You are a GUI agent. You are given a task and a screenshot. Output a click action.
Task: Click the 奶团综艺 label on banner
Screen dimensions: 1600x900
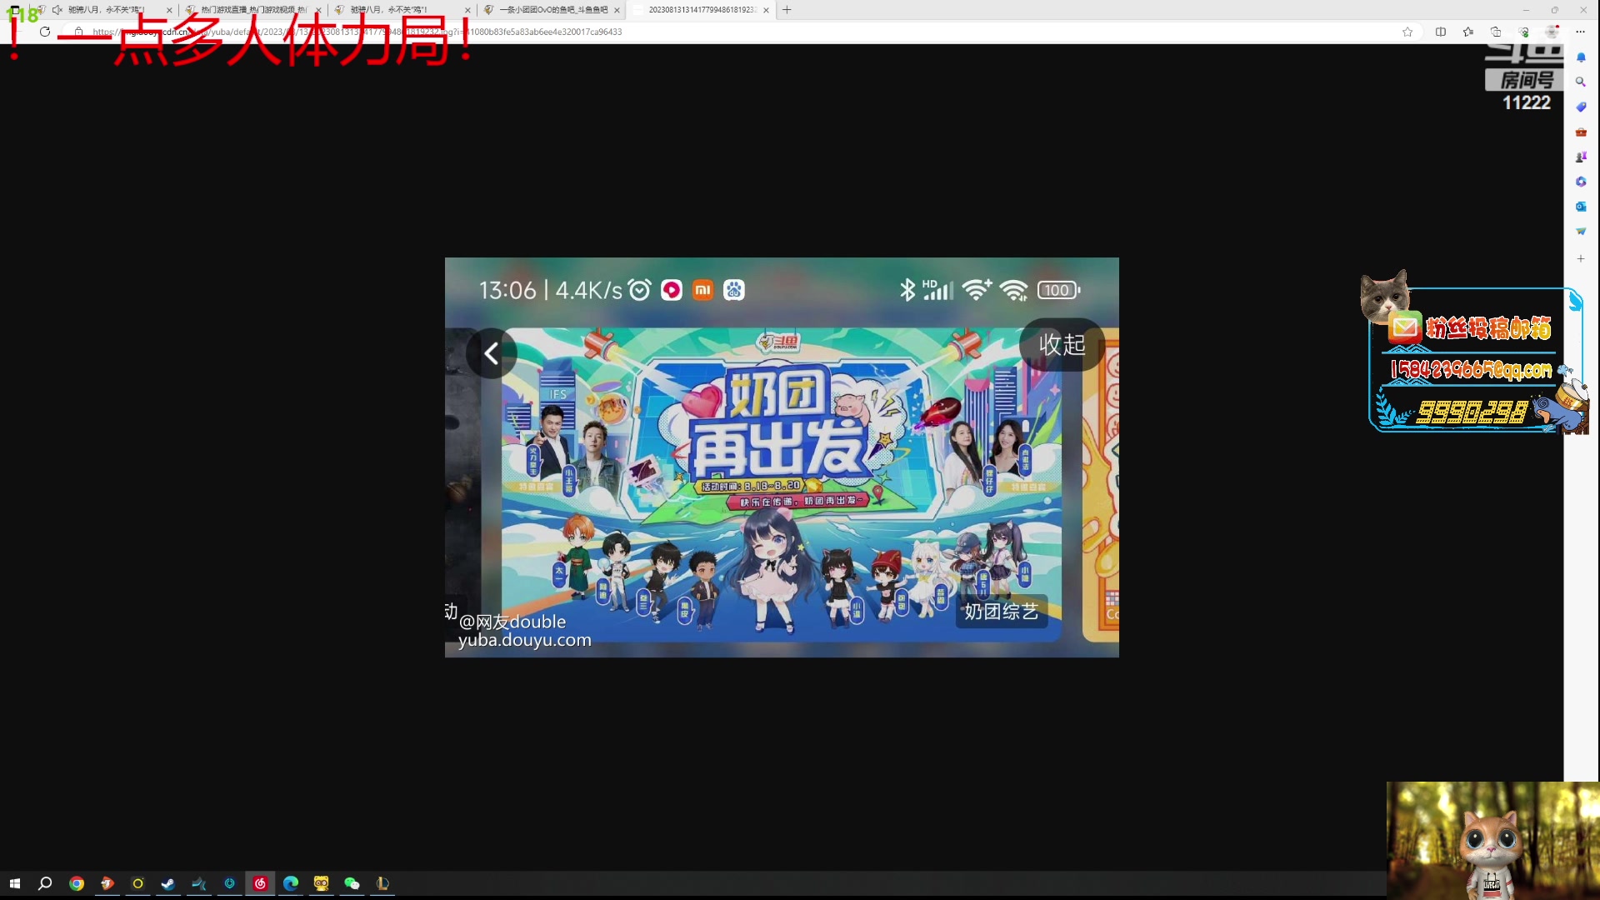(1001, 612)
